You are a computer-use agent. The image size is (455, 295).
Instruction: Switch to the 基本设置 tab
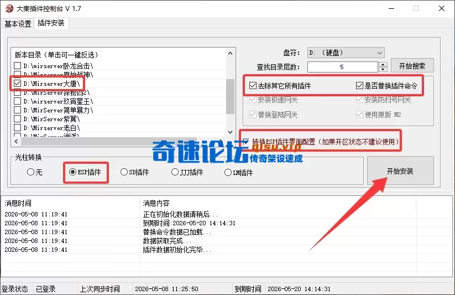[x=18, y=24]
